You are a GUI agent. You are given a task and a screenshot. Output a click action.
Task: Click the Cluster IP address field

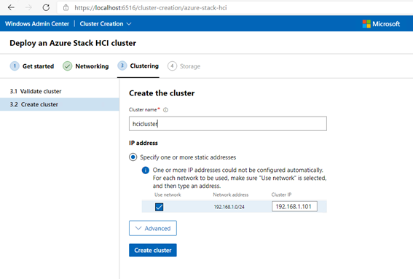(x=294, y=207)
